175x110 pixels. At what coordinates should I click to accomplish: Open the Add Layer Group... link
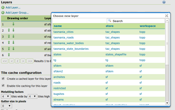17,13
